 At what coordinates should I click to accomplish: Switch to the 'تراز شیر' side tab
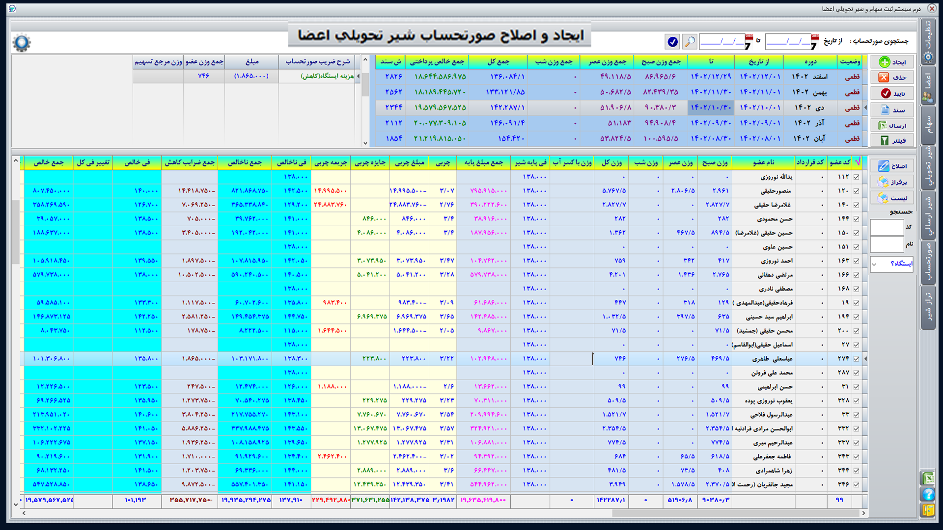[x=928, y=307]
